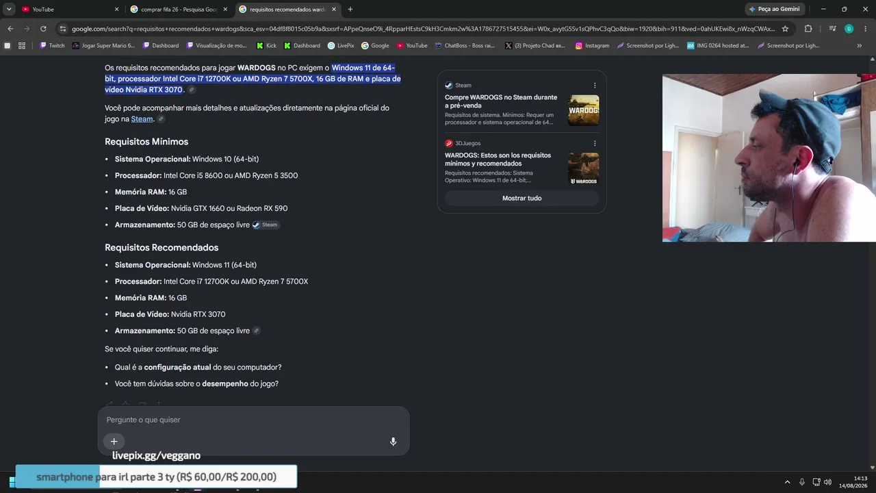
Task: Click the text 'Nvidia GTX 1660 ou Radeon RX 590'
Action: click(229, 208)
